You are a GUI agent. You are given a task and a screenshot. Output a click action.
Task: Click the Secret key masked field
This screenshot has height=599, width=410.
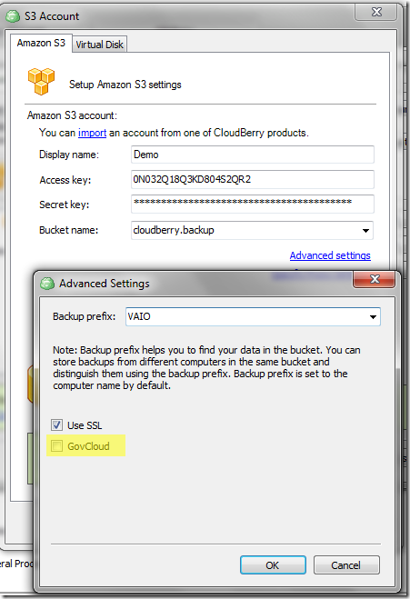pyautogui.click(x=252, y=204)
